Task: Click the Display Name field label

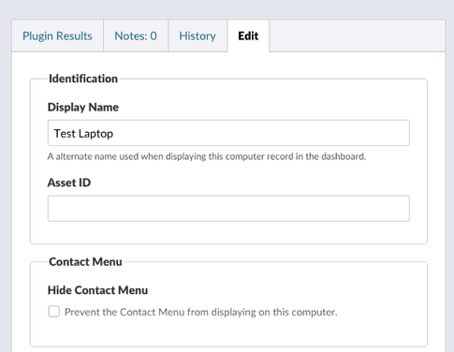Action: click(x=83, y=107)
